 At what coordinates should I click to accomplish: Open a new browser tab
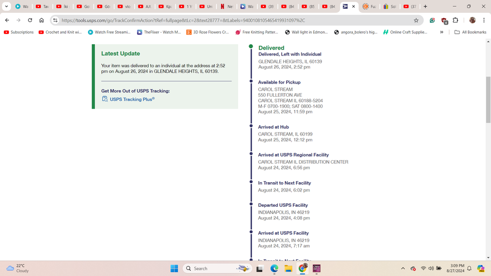click(425, 6)
